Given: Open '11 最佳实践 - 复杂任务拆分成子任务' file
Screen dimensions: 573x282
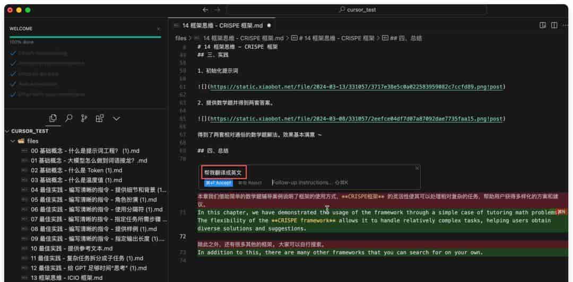Looking at the screenshot, I should click(87, 258).
